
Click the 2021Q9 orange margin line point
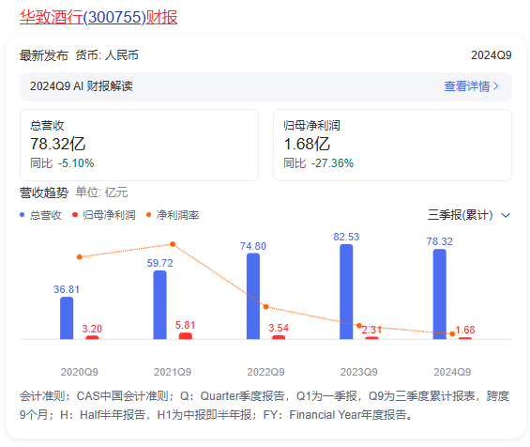tap(173, 244)
